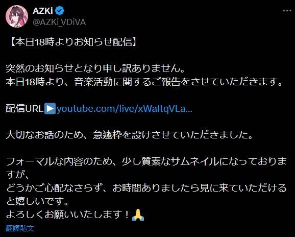Open the youtube.com/live stream link

tap(124, 109)
